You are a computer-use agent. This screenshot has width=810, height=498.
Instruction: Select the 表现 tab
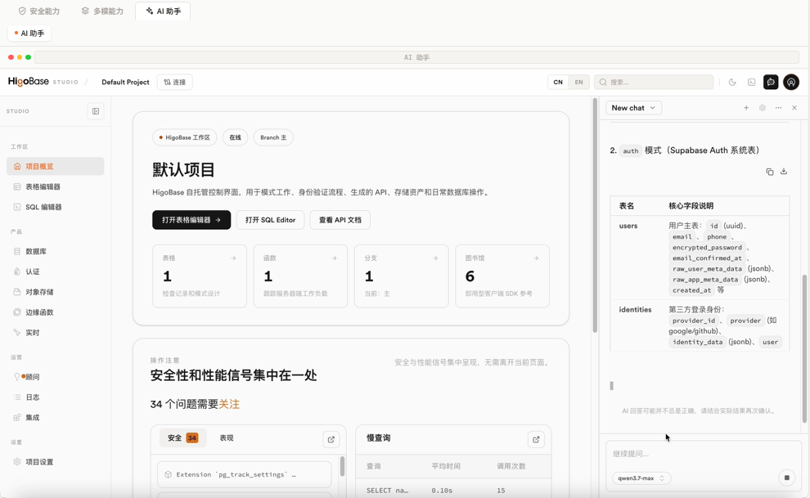click(x=227, y=438)
